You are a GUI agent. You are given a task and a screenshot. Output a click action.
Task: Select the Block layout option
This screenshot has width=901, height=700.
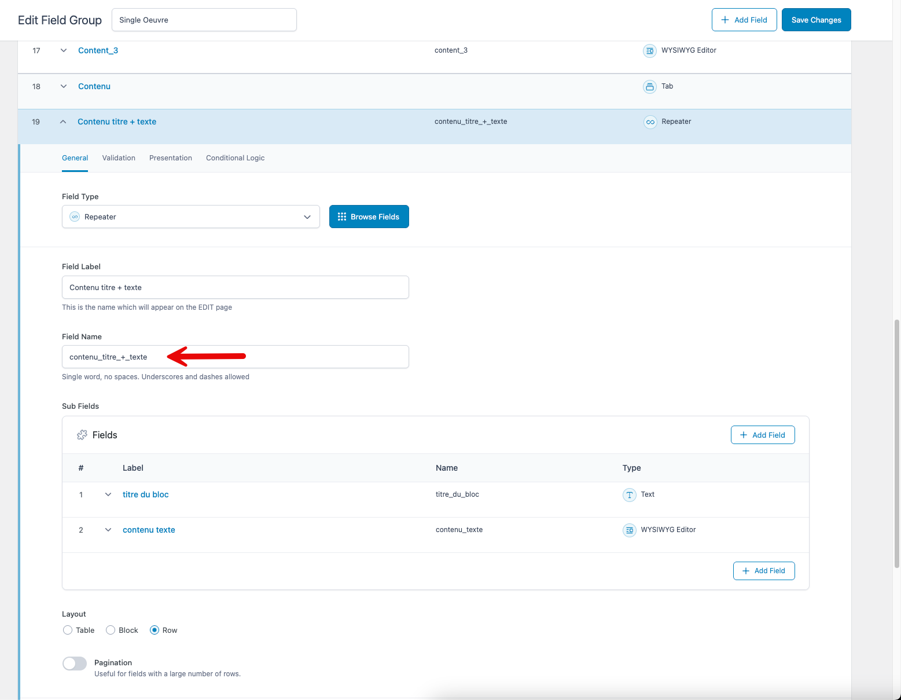pos(111,630)
